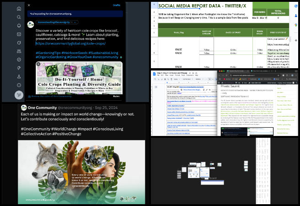Image resolution: width=300 pixels, height=206 pixels.
Task: Show the document outline in Docs
Action: coord(156,87)
